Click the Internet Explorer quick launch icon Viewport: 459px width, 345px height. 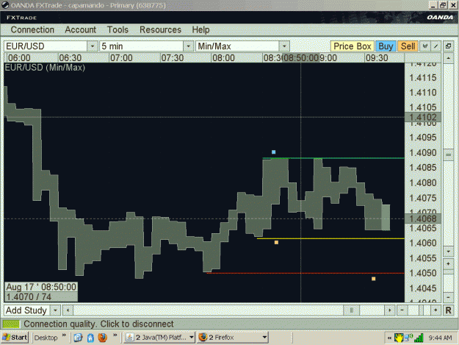pyautogui.click(x=78, y=338)
